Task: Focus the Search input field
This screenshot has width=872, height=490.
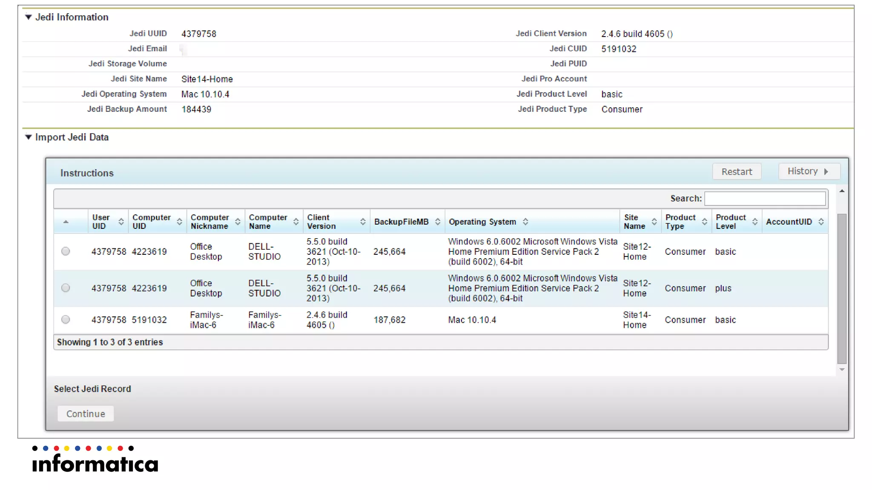Action: [x=765, y=199]
